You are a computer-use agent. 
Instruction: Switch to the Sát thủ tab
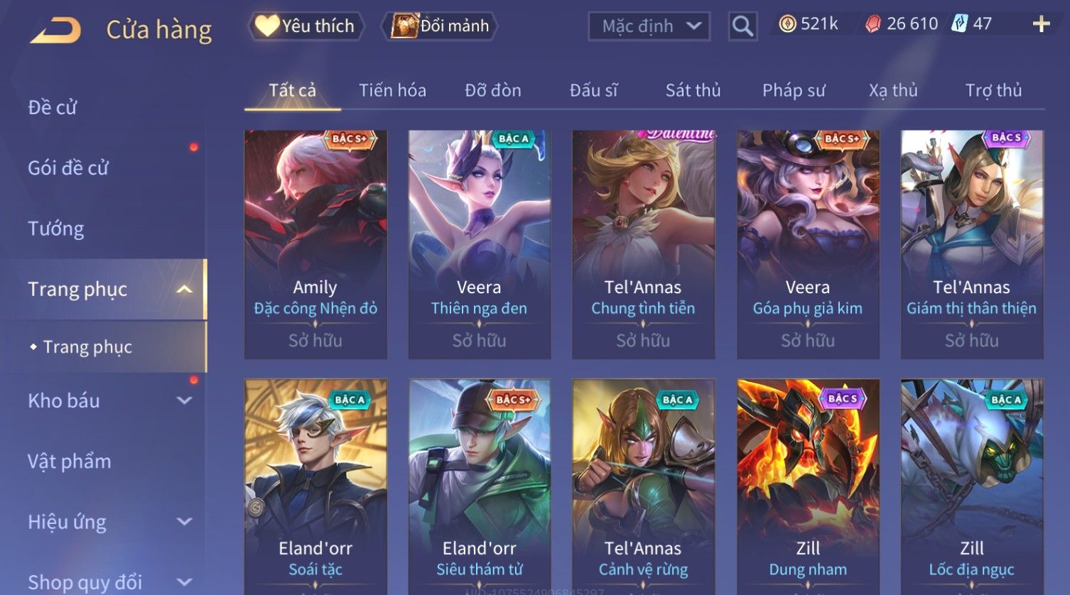pyautogui.click(x=693, y=90)
